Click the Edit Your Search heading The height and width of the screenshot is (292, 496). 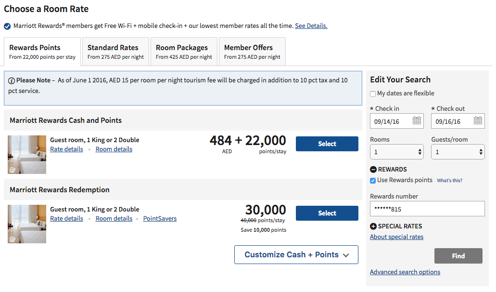pos(400,80)
